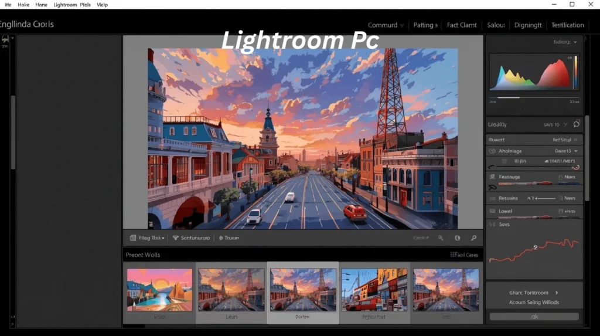The height and width of the screenshot is (336, 600).
Task: Expand Ghare Tonltroom arrow
Action: click(557, 293)
